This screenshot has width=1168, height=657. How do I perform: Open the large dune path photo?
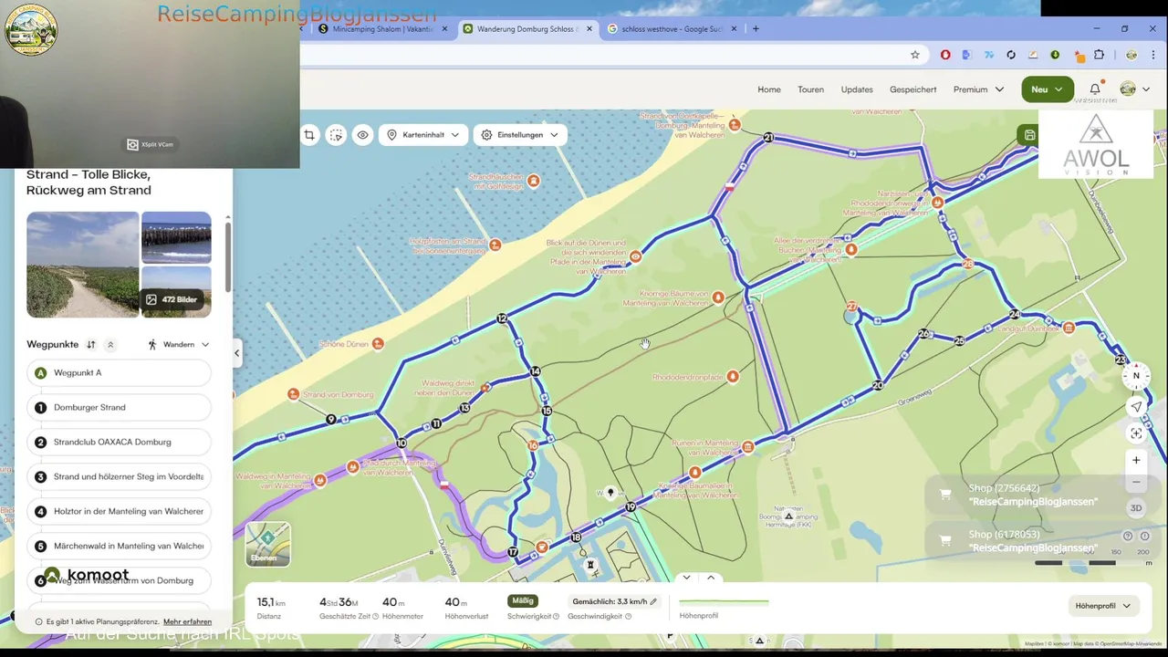coord(82,265)
